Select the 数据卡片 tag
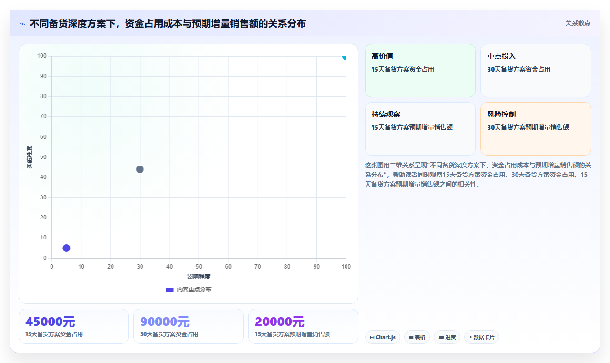610x363 pixels. (482, 337)
